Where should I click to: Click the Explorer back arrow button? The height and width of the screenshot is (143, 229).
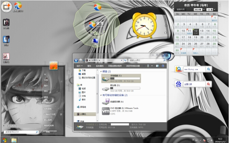76,60
